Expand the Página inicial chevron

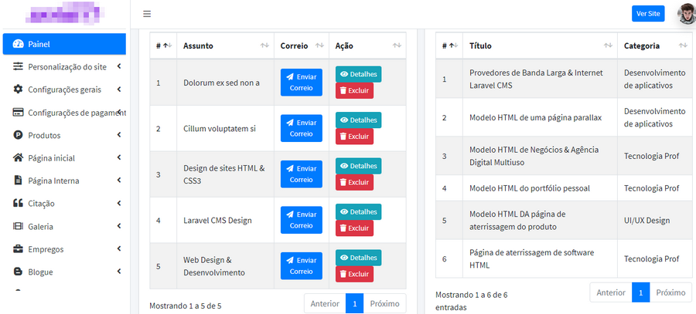pyautogui.click(x=119, y=157)
